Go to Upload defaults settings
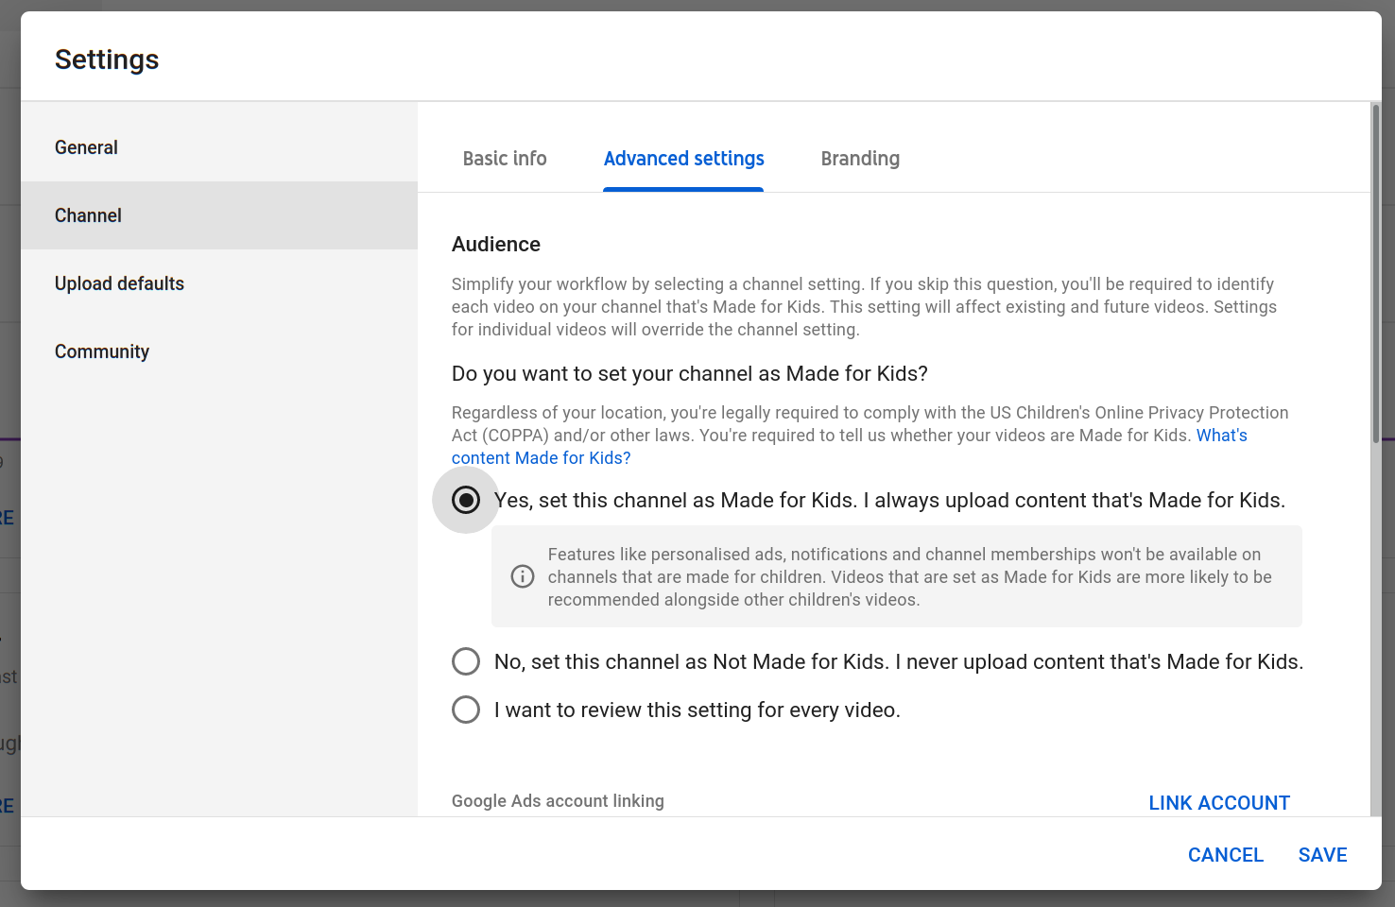The image size is (1395, 907). pyautogui.click(x=119, y=283)
